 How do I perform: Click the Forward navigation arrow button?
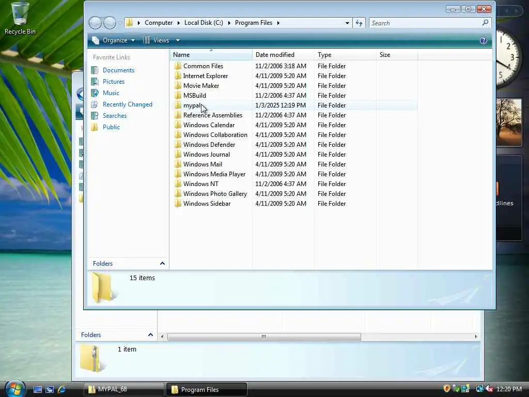tap(110, 23)
